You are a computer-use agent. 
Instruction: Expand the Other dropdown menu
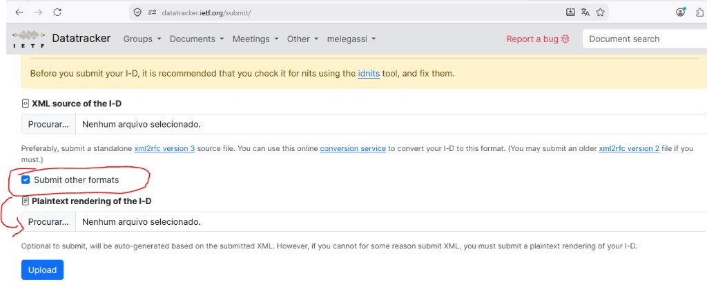(x=302, y=39)
